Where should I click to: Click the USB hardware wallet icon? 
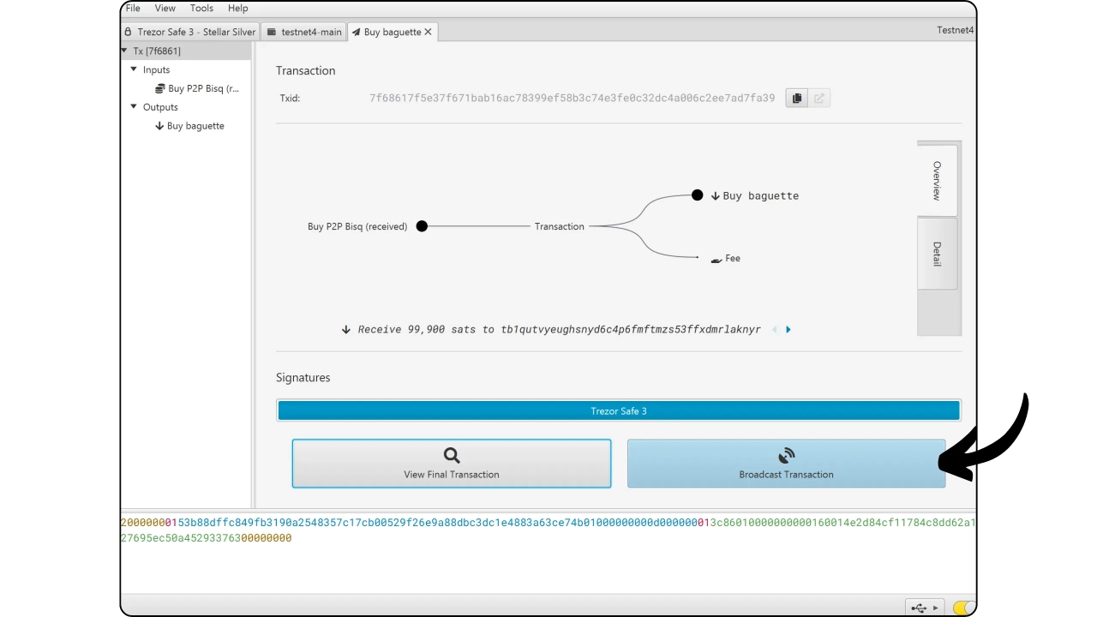point(920,608)
